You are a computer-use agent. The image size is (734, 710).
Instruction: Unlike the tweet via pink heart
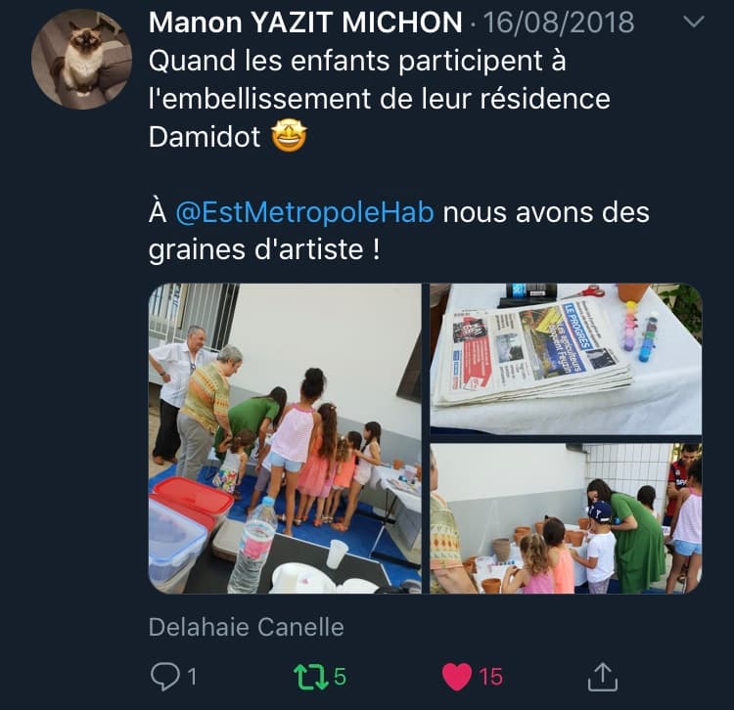(457, 677)
